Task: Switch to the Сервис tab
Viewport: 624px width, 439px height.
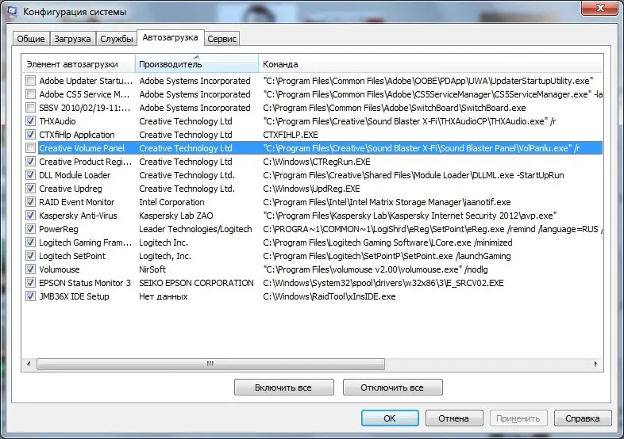Action: (221, 39)
